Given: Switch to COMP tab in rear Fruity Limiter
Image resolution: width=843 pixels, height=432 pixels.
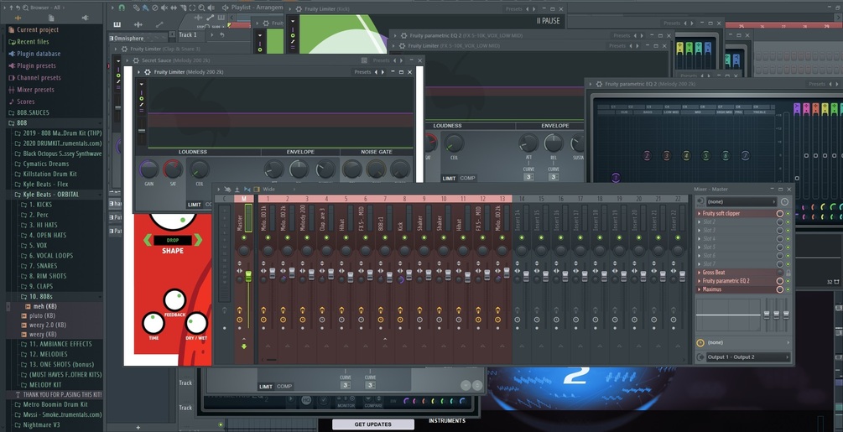Looking at the screenshot, I should pos(467,179).
